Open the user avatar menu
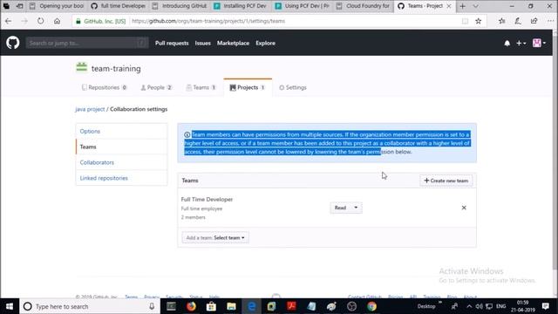The height and width of the screenshot is (314, 558). coord(539,43)
